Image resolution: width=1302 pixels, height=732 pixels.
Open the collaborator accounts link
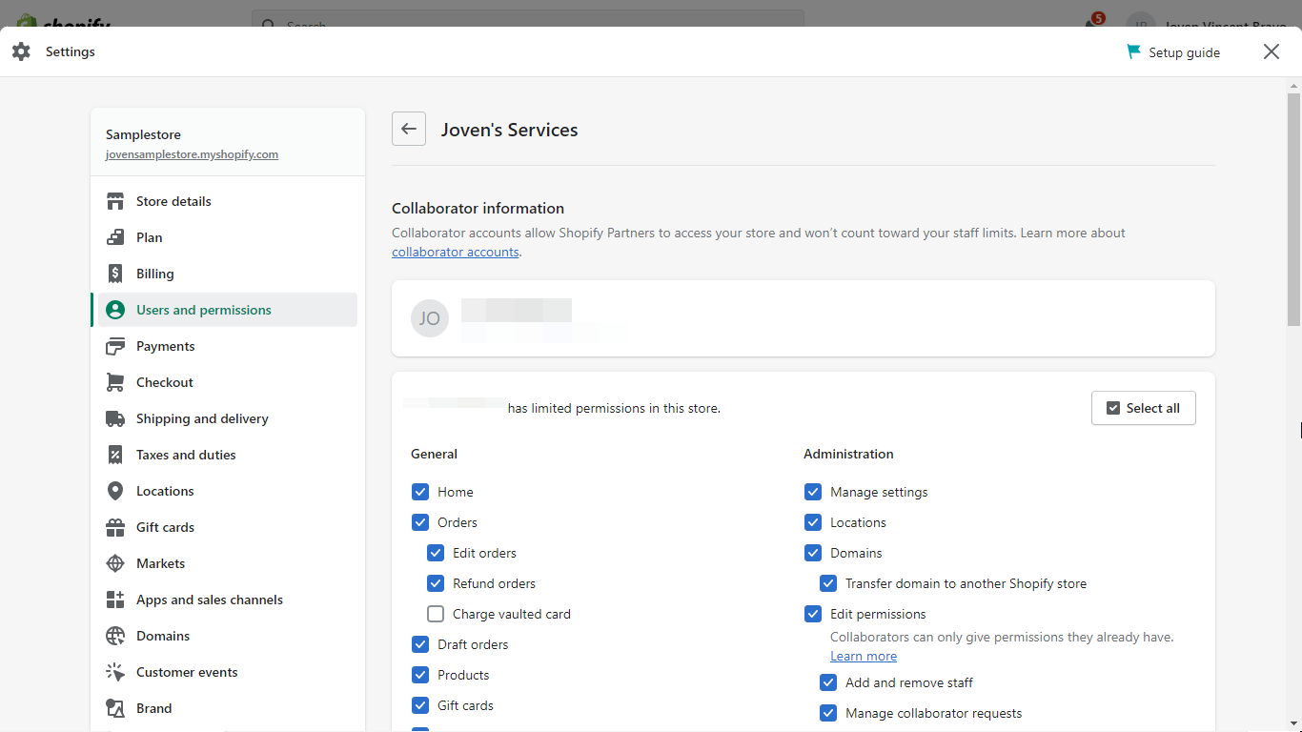456,253
